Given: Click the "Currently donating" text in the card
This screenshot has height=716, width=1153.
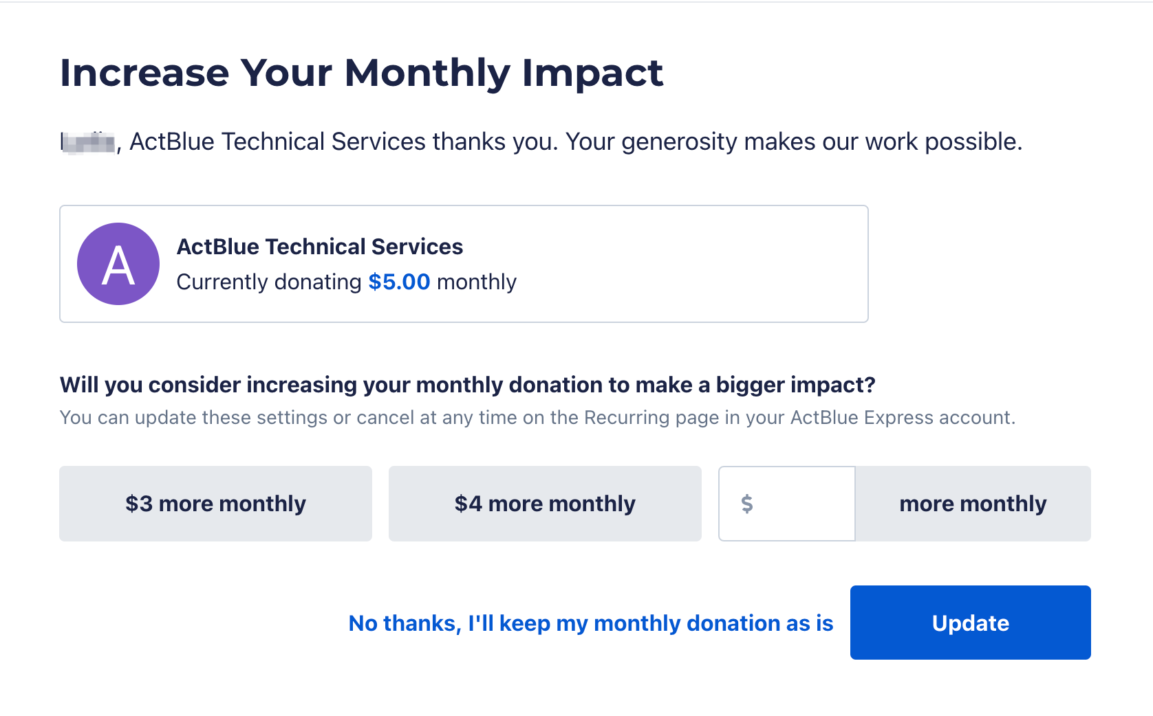Looking at the screenshot, I should click(268, 282).
